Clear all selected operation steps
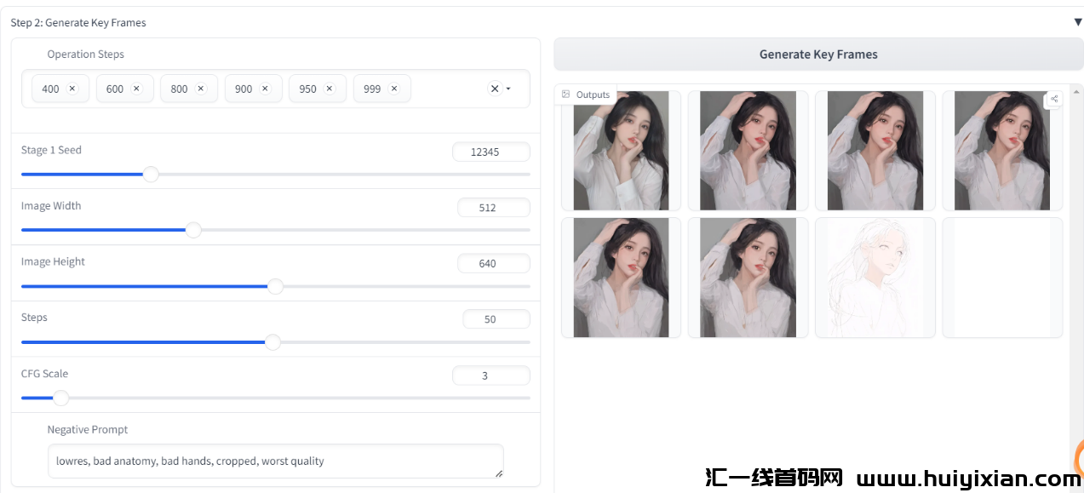 coord(495,89)
